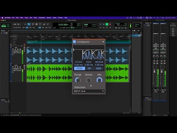Screen dimensions: 177x133
Task: Click the main counter 0:00.989 display
Action: pos(63,25)
